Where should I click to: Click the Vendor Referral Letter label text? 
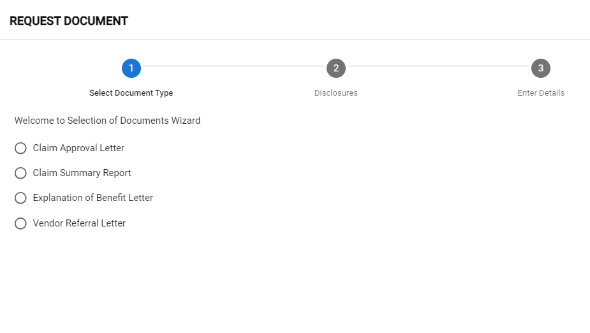(x=79, y=223)
